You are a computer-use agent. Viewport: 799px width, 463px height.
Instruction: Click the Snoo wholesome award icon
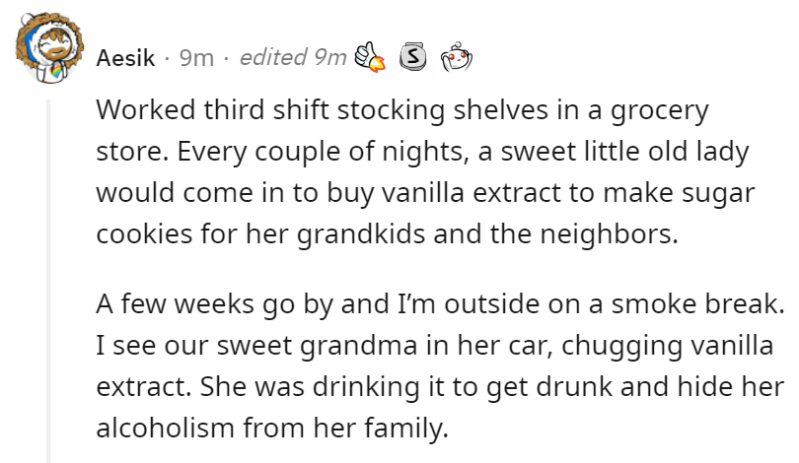(457, 57)
